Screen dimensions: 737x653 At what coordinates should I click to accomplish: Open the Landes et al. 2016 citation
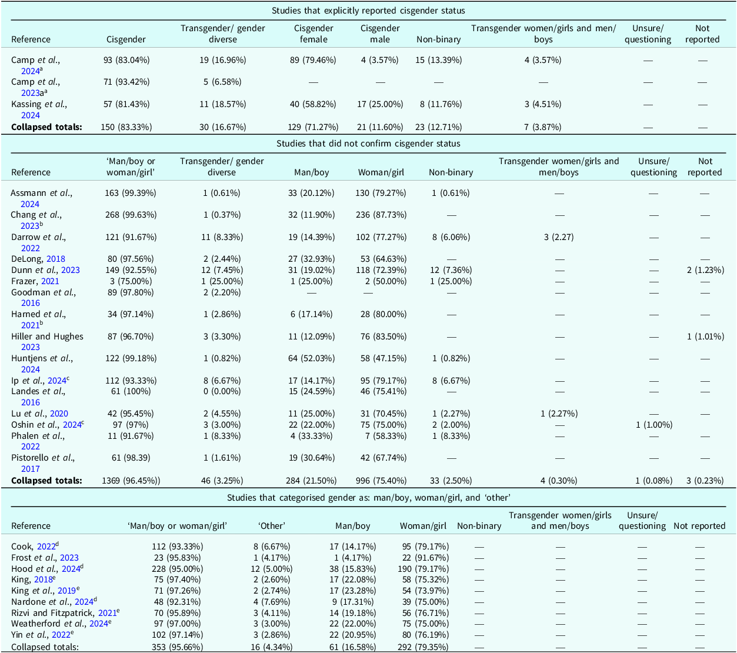(31, 402)
